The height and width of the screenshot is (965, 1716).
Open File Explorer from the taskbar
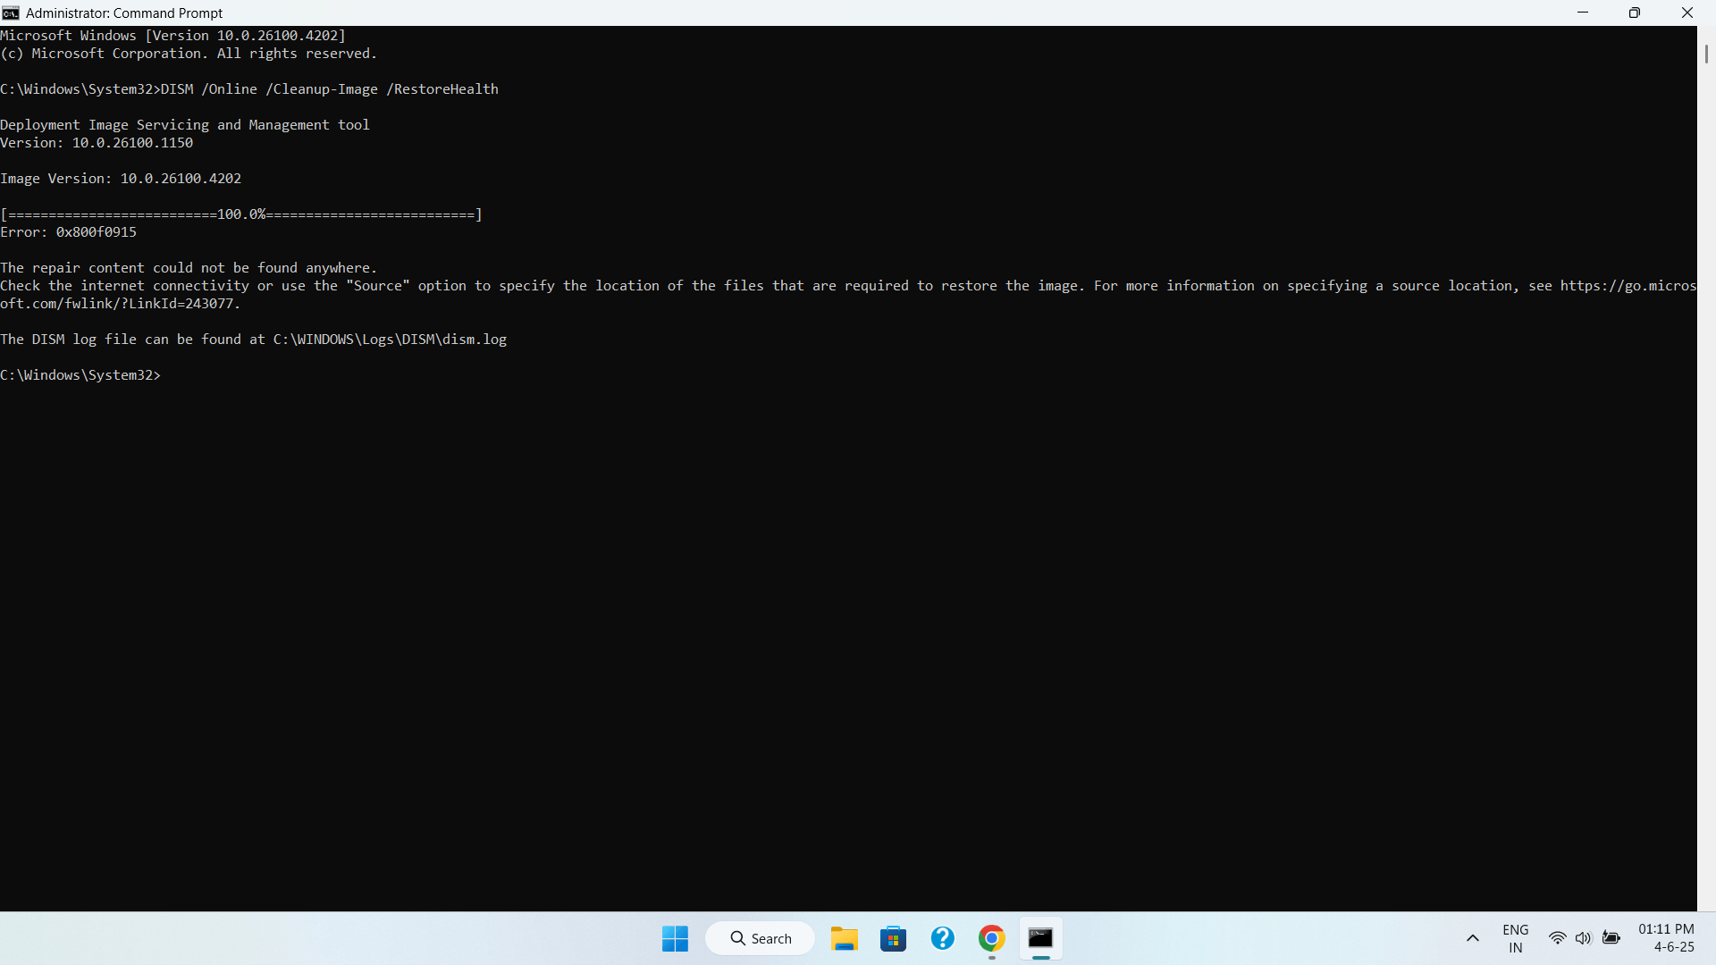tap(845, 939)
